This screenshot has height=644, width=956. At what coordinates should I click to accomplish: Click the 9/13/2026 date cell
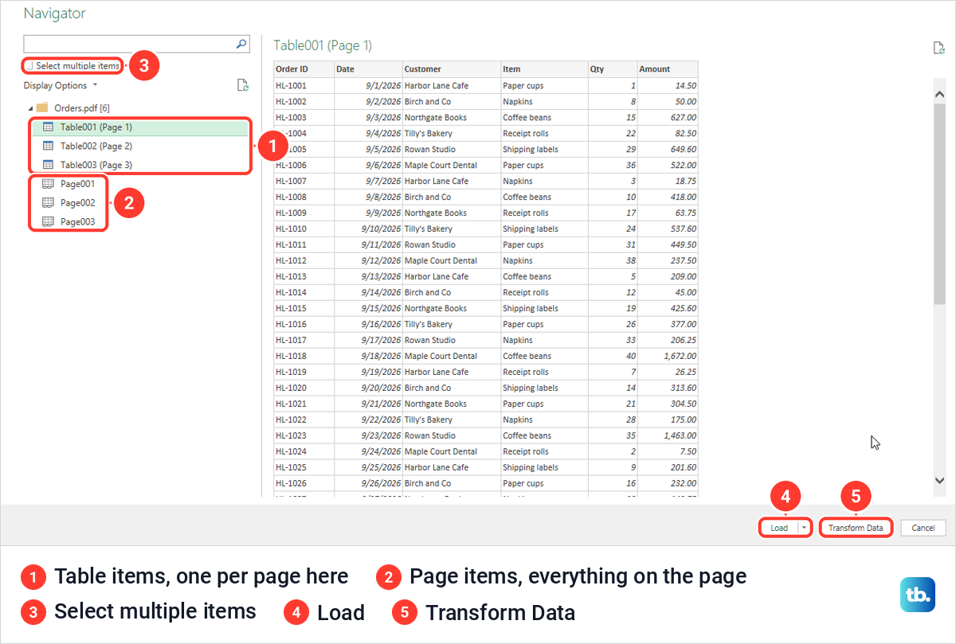click(368, 276)
